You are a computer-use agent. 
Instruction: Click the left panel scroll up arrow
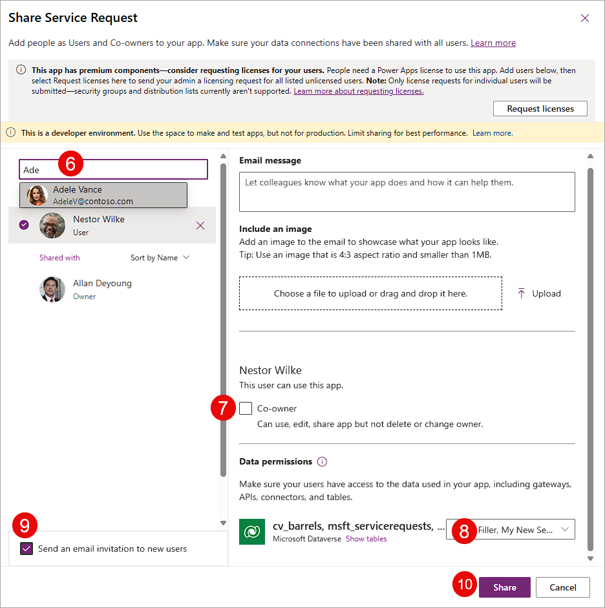click(x=224, y=156)
